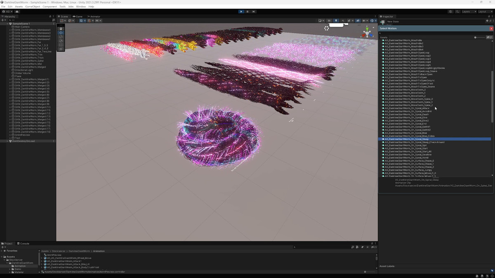Toggle scene lighting bulb button
495x278 pixels.
(x=336, y=21)
